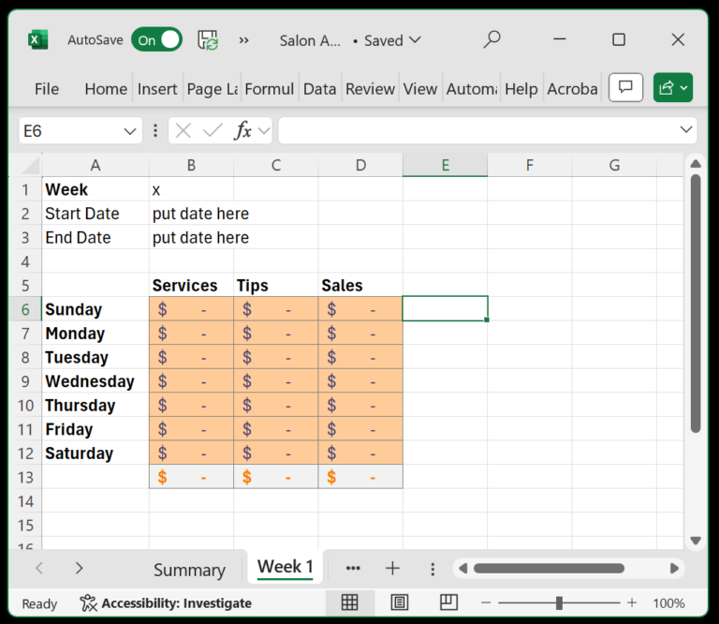Toggle the AutoSave switch off
This screenshot has height=624, width=719.
tap(157, 40)
